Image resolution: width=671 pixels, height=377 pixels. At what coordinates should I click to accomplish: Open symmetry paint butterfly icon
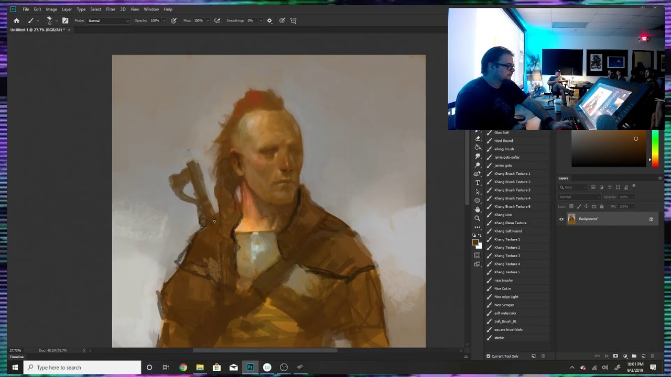[294, 20]
